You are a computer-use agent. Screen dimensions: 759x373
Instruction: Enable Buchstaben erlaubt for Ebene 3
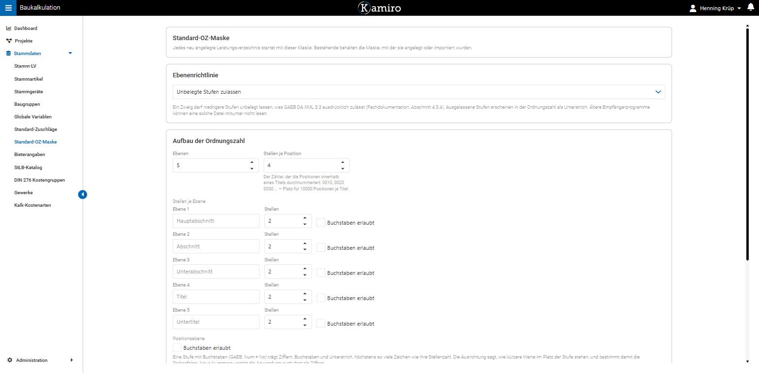[x=321, y=273]
